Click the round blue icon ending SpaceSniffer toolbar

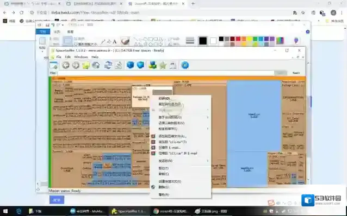[185, 65]
